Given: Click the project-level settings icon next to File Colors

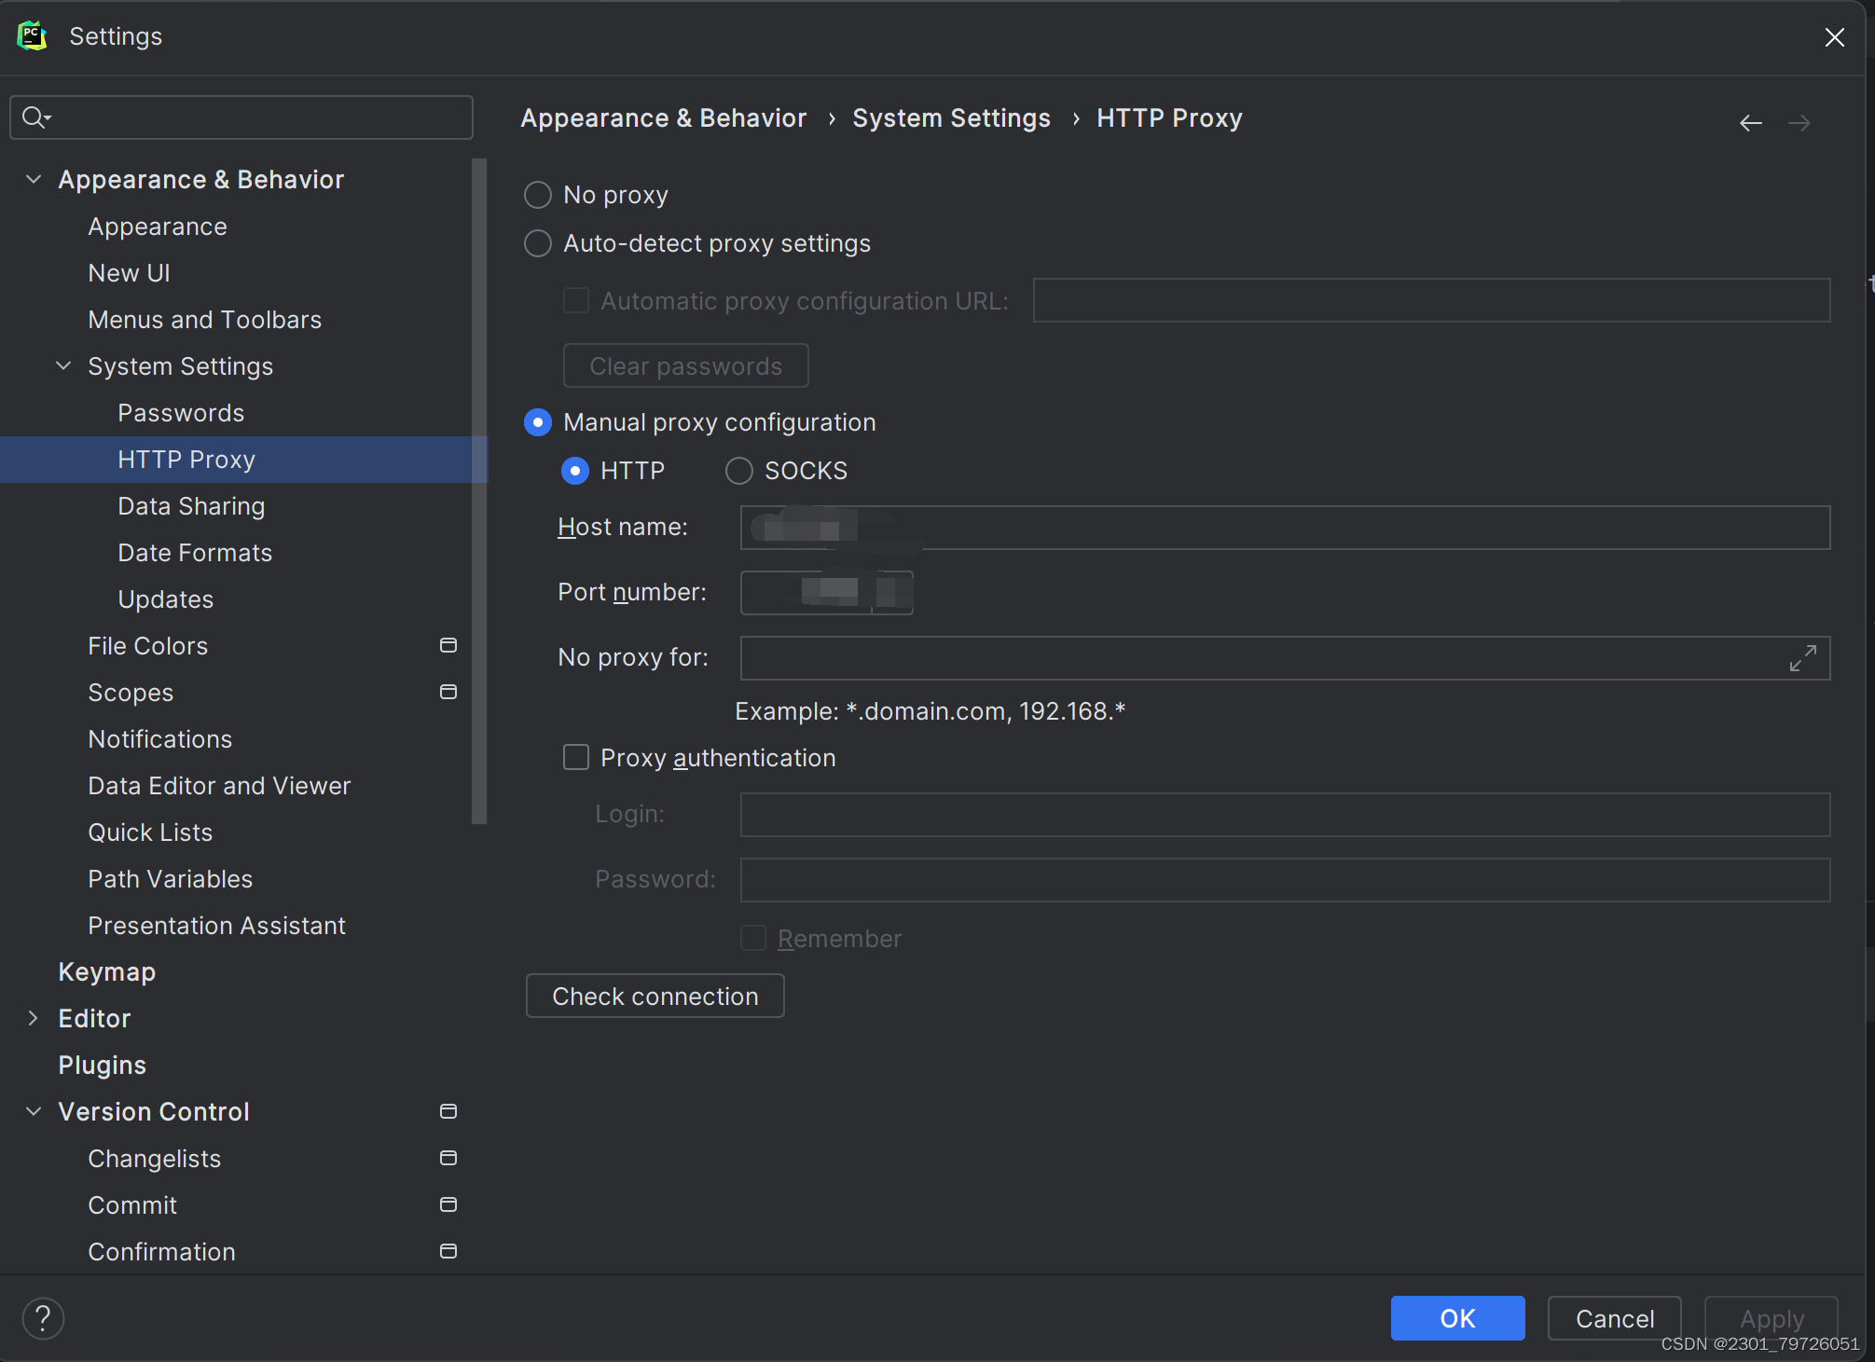Looking at the screenshot, I should (x=448, y=645).
